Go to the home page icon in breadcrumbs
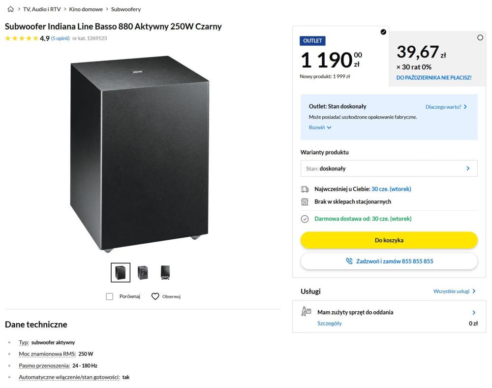This screenshot has width=492, height=388. (x=11, y=9)
